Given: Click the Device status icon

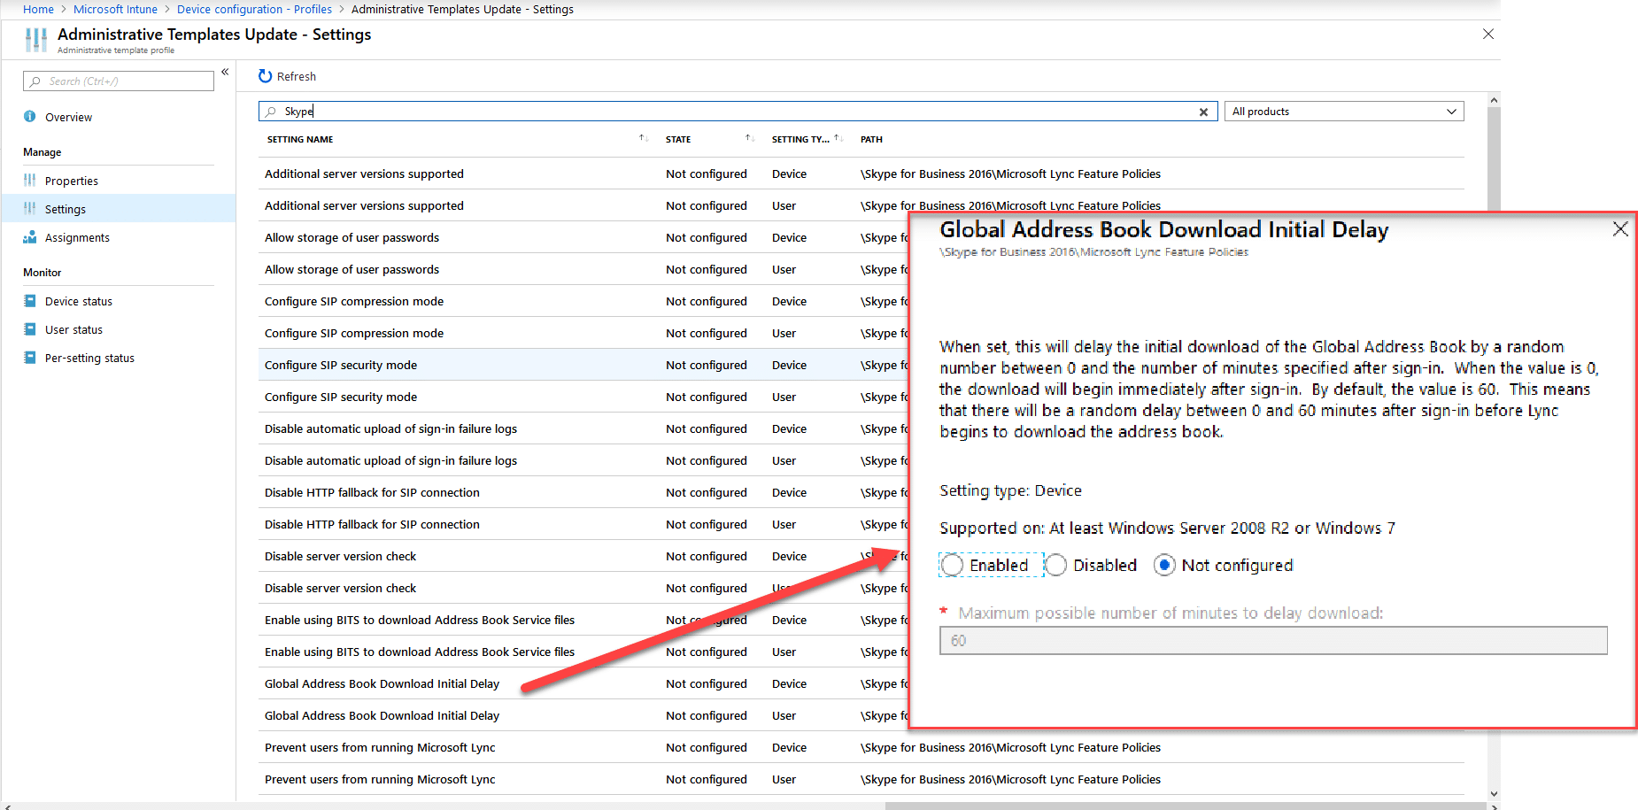Looking at the screenshot, I should (30, 300).
